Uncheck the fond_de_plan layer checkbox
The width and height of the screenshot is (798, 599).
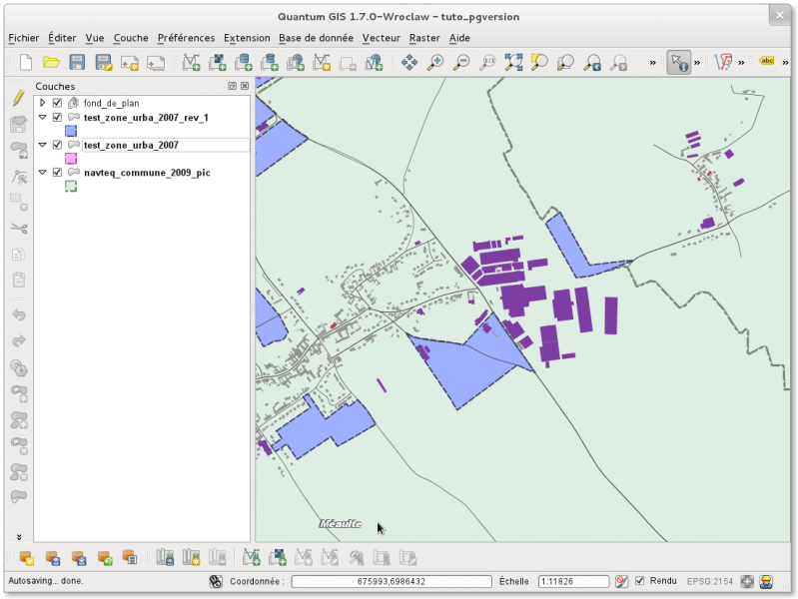click(57, 103)
